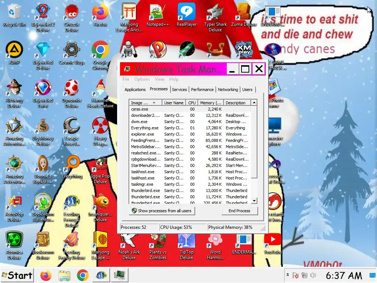
Task: Click the process list scroll-down arrow
Action: 254,200
